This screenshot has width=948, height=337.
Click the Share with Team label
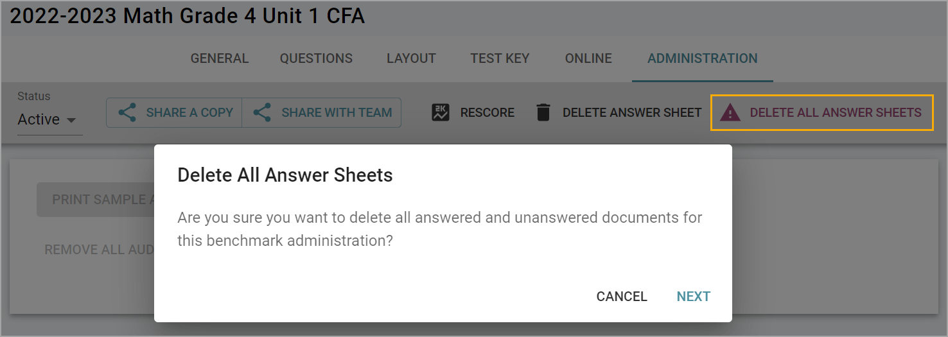pyautogui.click(x=337, y=113)
